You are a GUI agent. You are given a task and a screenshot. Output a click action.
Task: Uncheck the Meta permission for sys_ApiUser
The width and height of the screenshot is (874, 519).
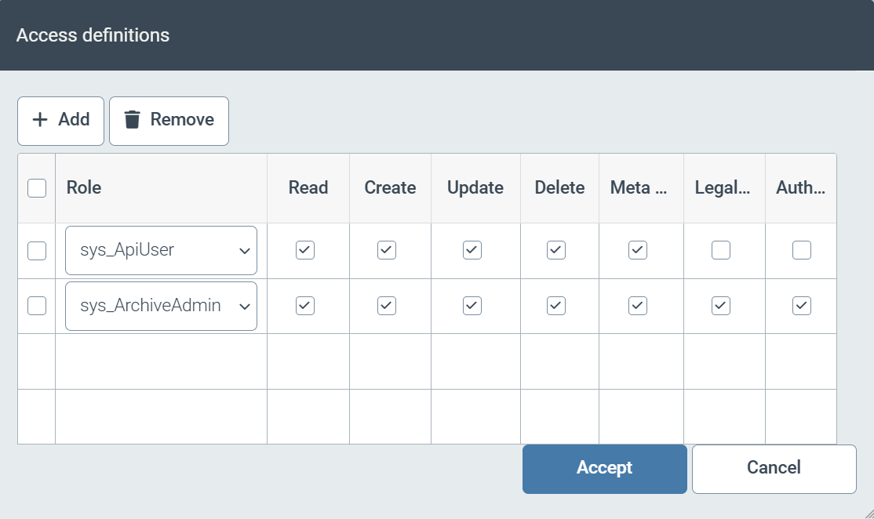pyautogui.click(x=637, y=250)
